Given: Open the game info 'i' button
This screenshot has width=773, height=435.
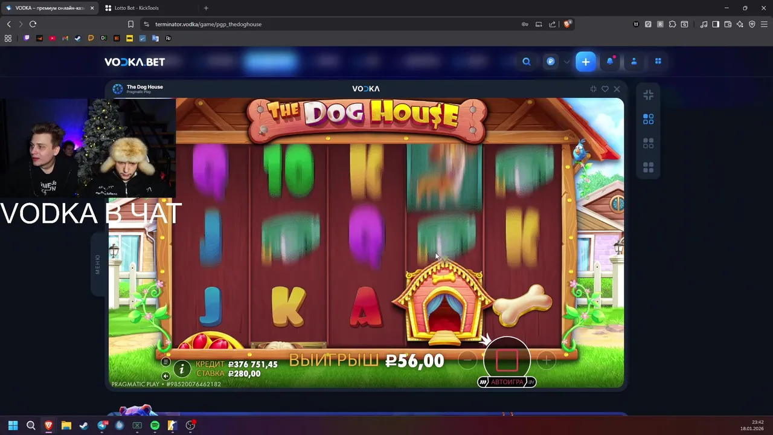Looking at the screenshot, I should tap(182, 369).
